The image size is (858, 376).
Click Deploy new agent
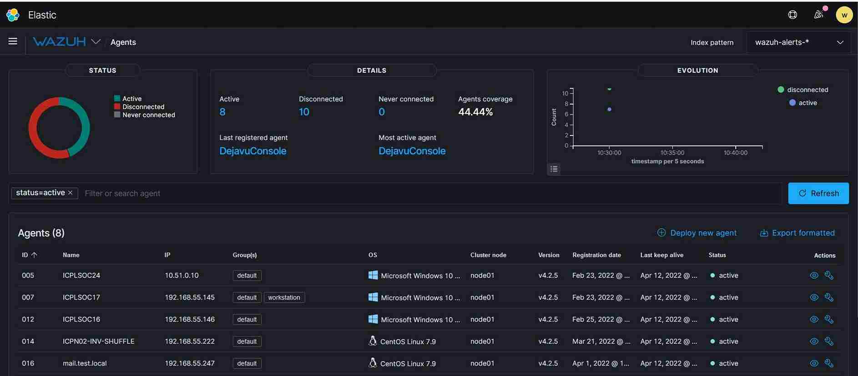coord(697,233)
